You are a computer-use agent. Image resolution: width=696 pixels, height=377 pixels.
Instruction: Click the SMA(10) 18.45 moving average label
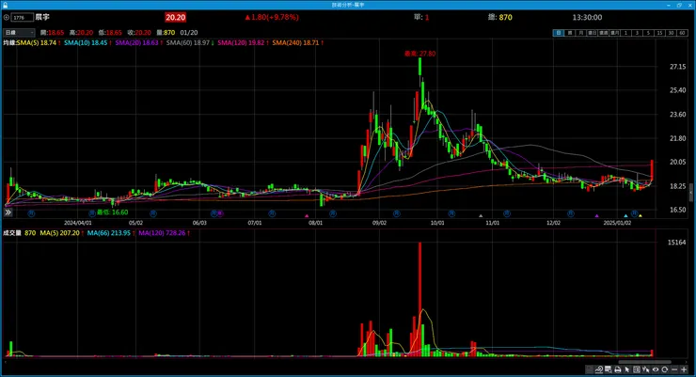coord(87,42)
